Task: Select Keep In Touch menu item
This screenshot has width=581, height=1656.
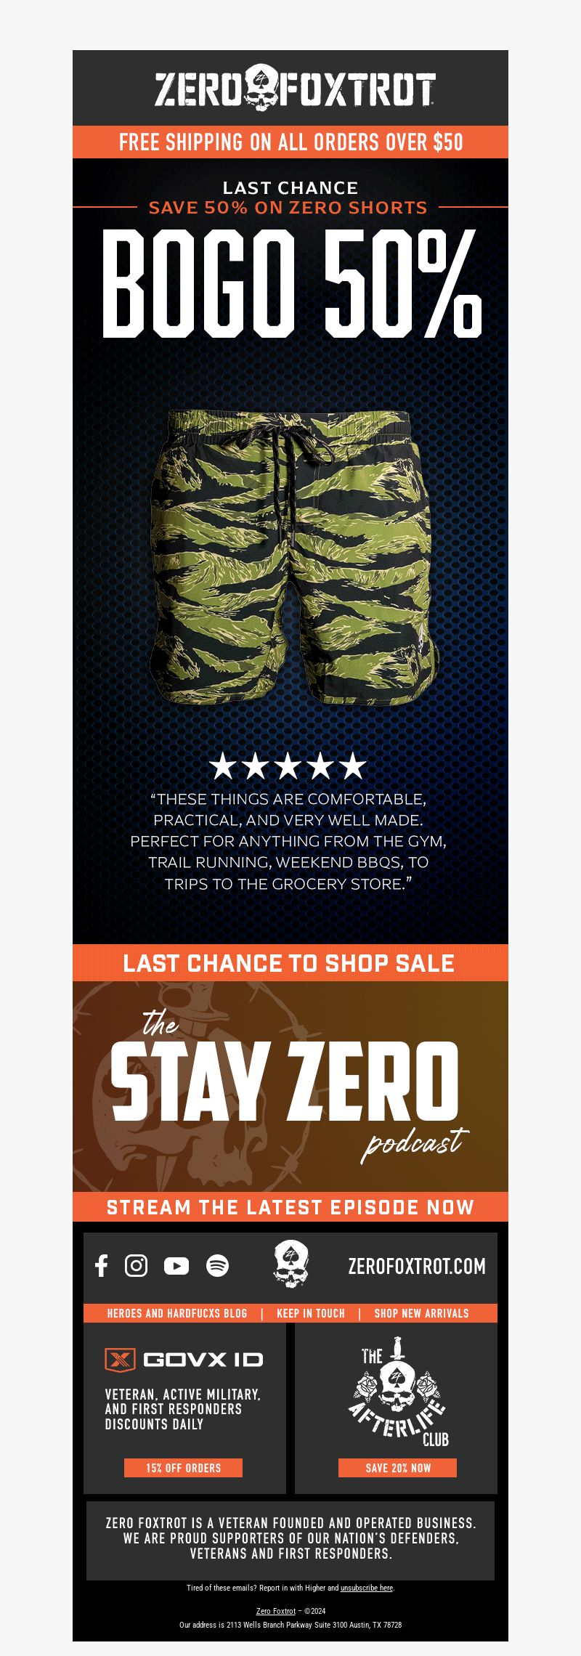Action: [x=311, y=1313]
